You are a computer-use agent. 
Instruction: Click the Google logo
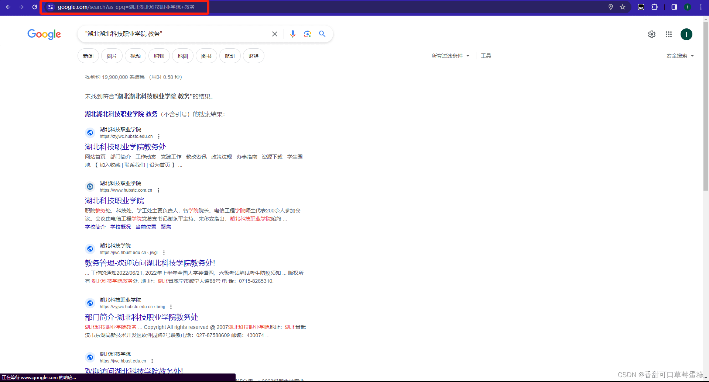(x=44, y=34)
